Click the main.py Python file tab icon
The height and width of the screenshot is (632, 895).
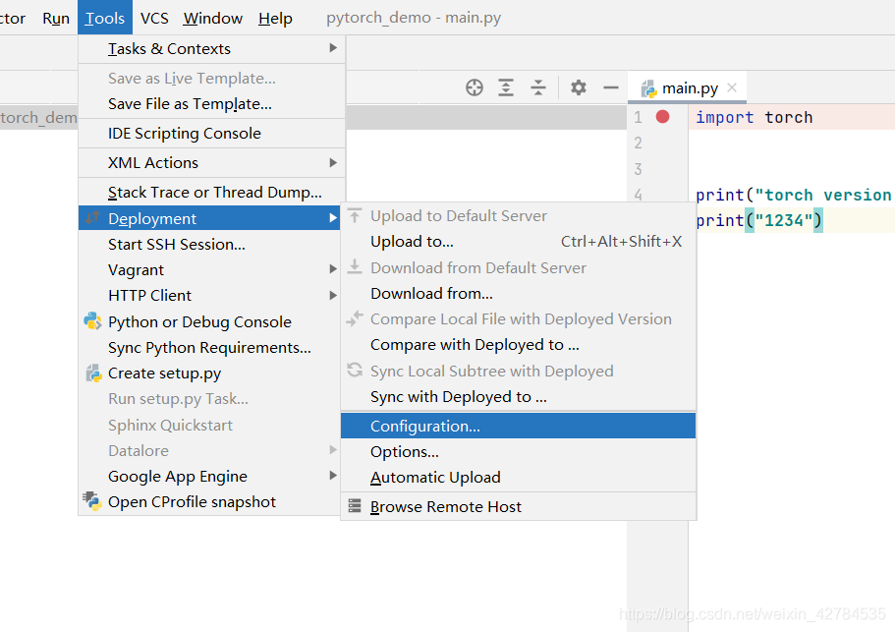[x=649, y=88]
